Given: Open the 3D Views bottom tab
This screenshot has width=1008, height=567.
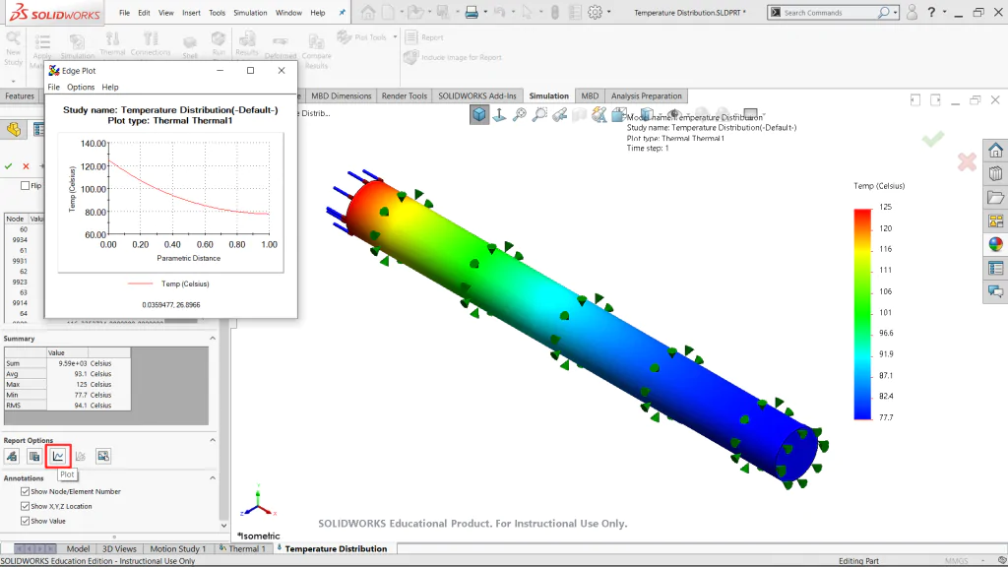Looking at the screenshot, I should click(x=119, y=548).
